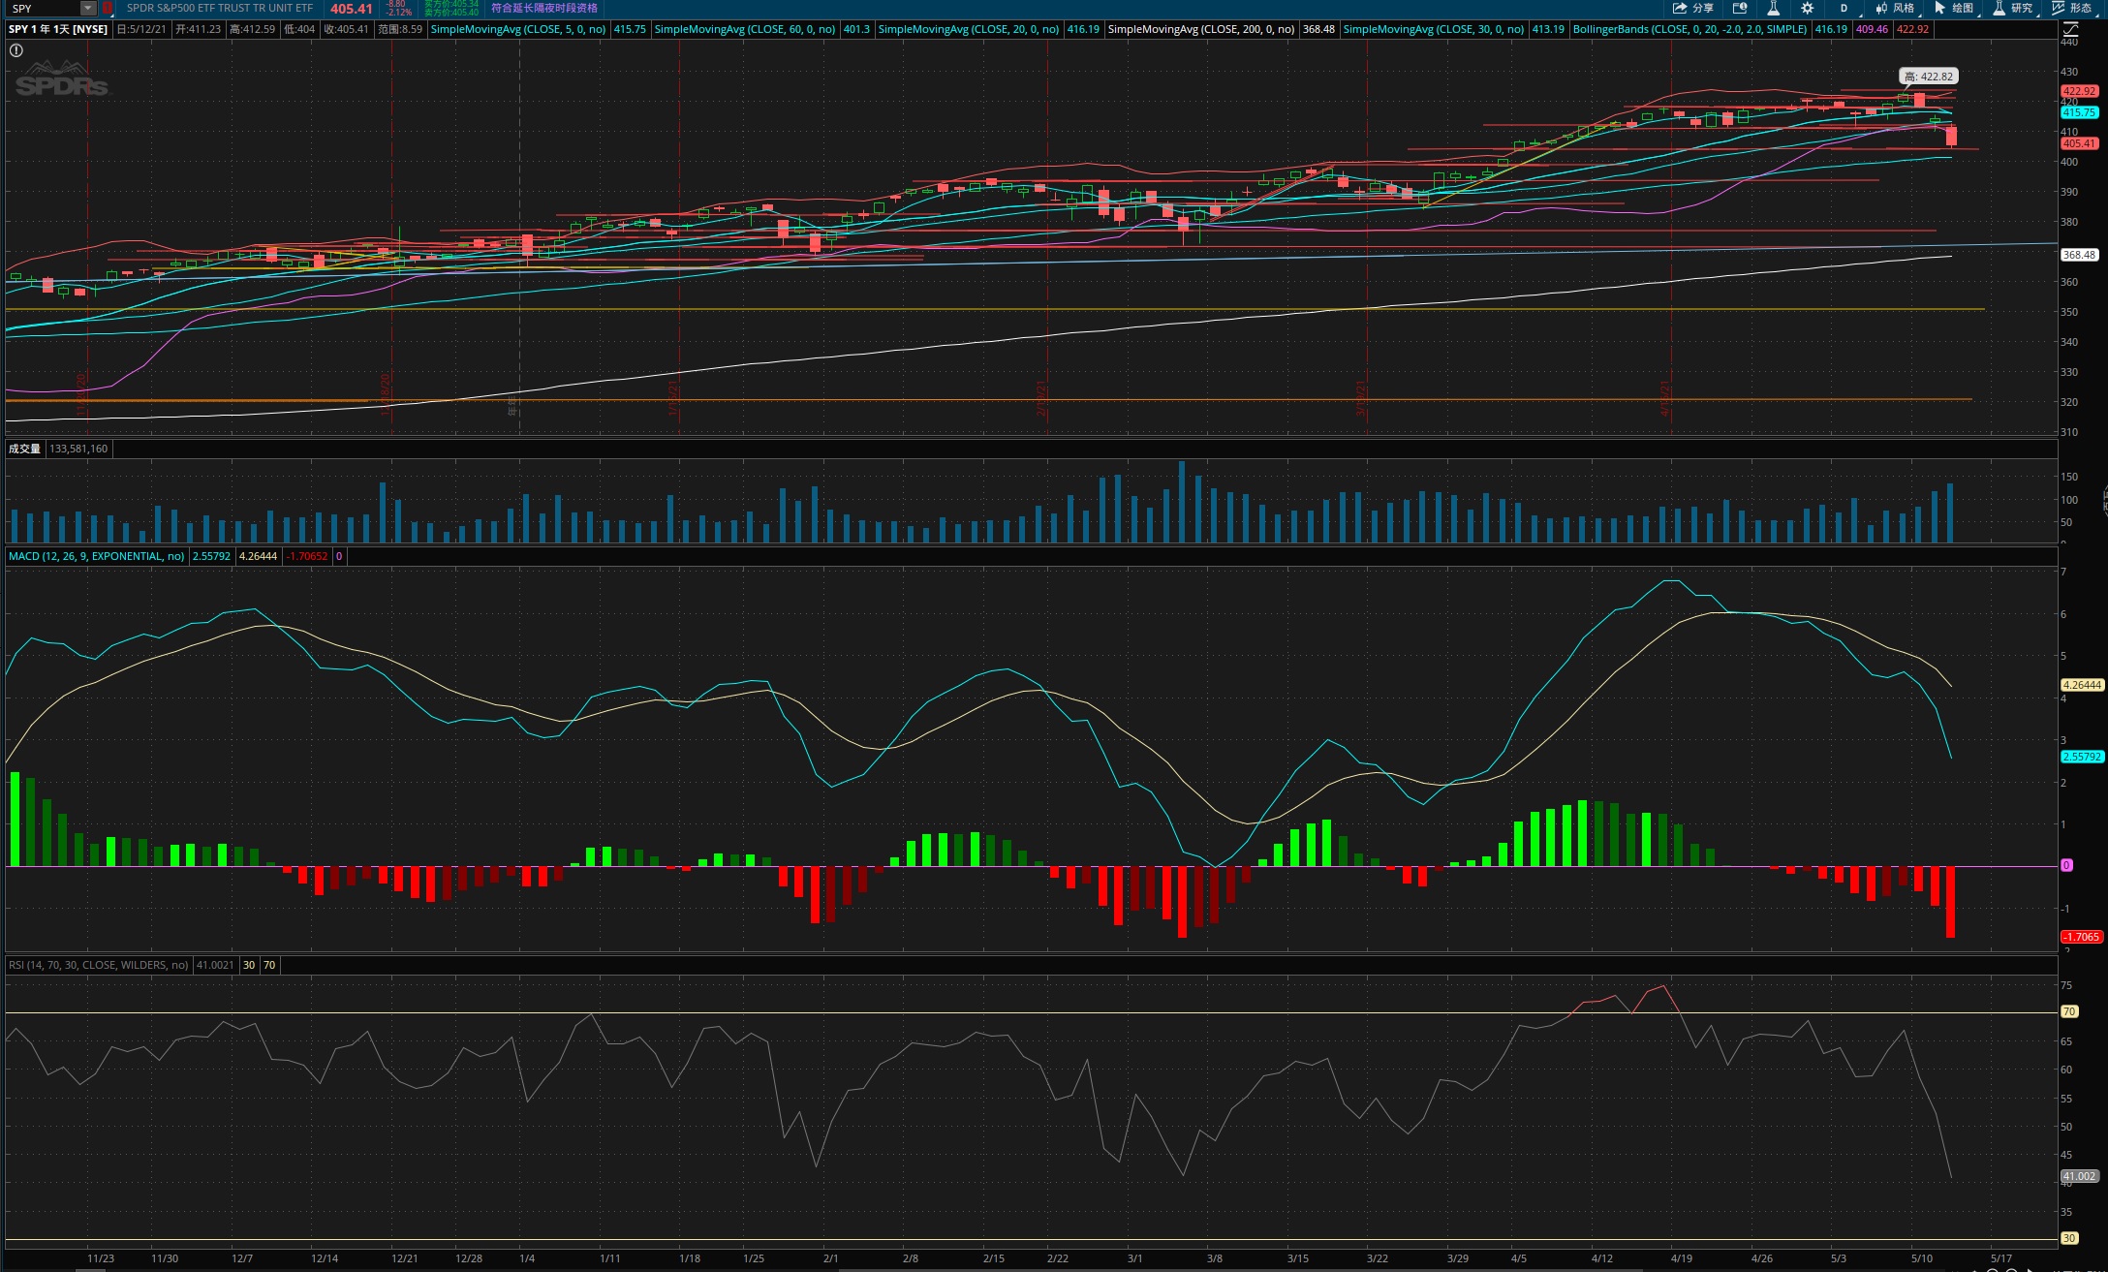Click the 12/21 date on time axis
Screen dimensions: 2108x1272
[x=405, y=1258]
